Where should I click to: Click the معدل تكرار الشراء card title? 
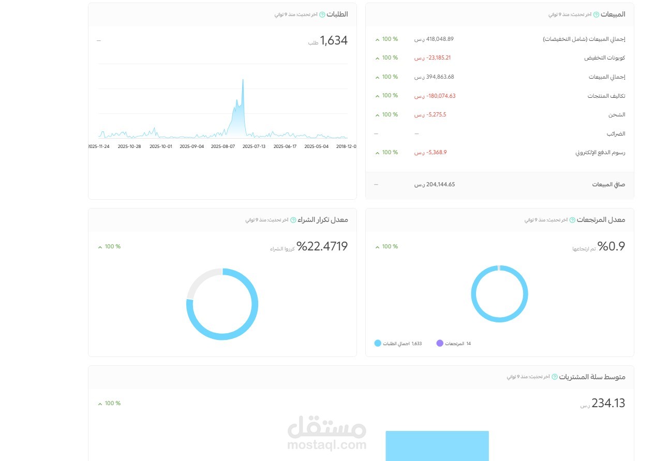pos(323,220)
